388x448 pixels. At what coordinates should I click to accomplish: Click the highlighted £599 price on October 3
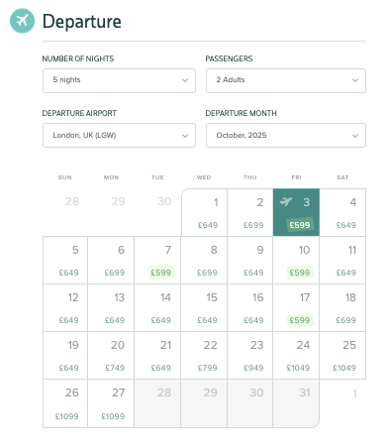tap(300, 225)
